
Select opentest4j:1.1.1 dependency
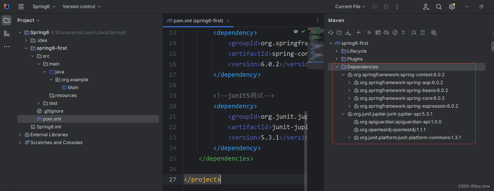390,130
